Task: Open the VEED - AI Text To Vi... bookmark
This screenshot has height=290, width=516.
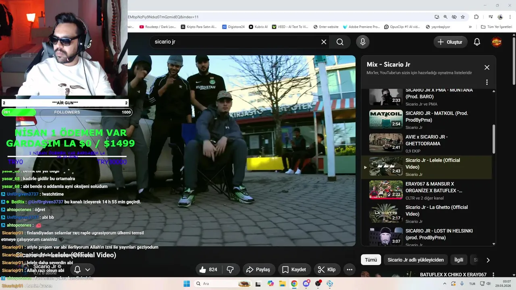Action: (x=290, y=27)
